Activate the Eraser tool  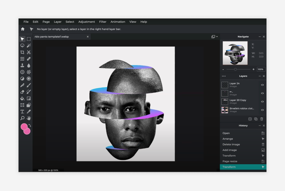22,92
